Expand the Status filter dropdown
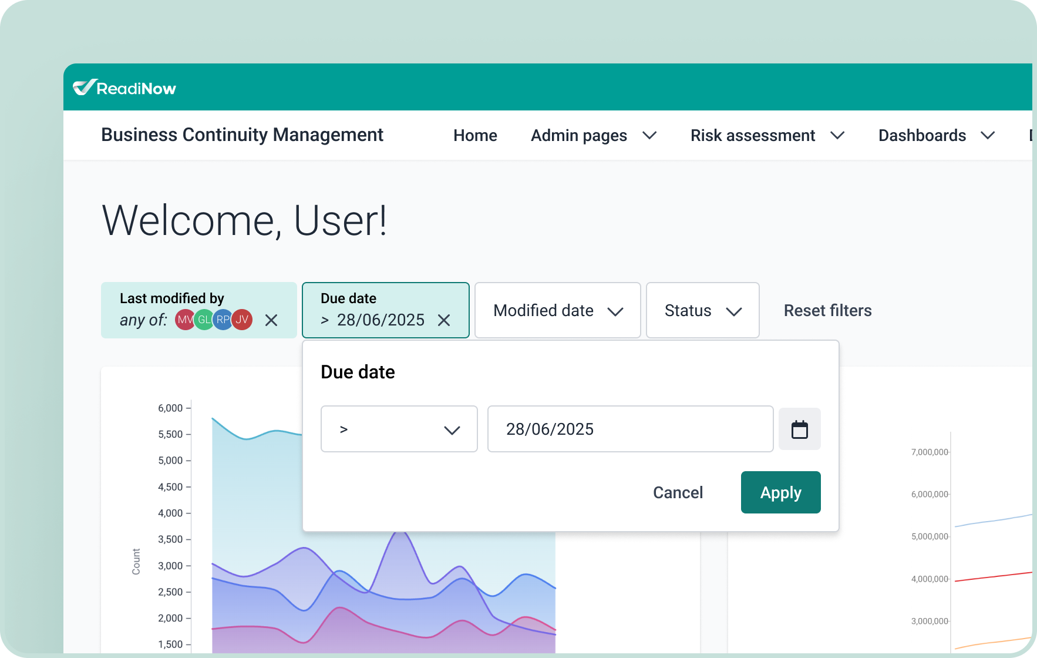This screenshot has width=1037, height=658. tap(702, 311)
